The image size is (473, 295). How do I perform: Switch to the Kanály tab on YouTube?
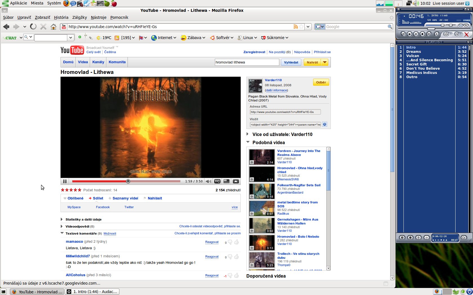(x=98, y=62)
